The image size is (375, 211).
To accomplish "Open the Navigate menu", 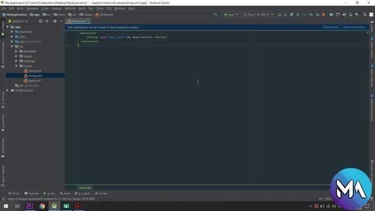I will click(32, 8).
